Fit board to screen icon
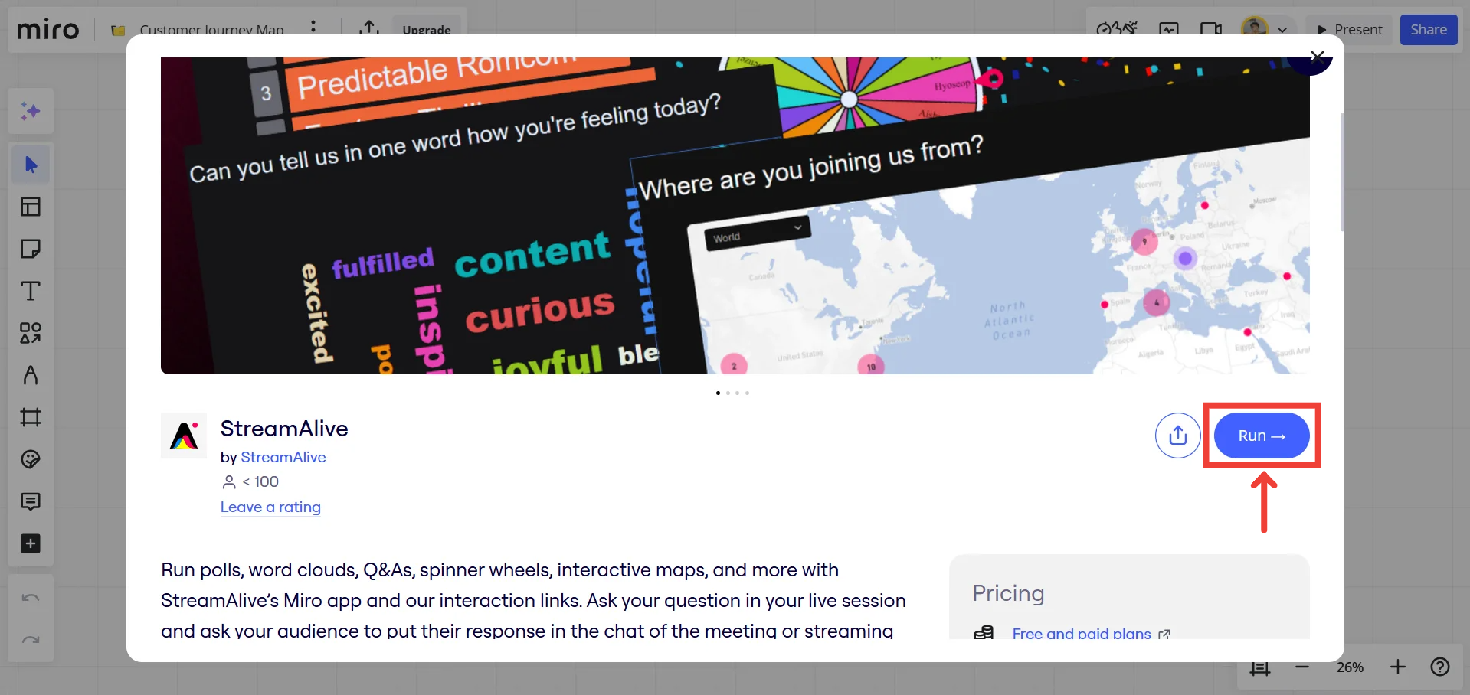Image resolution: width=1470 pixels, height=695 pixels. [1260, 667]
